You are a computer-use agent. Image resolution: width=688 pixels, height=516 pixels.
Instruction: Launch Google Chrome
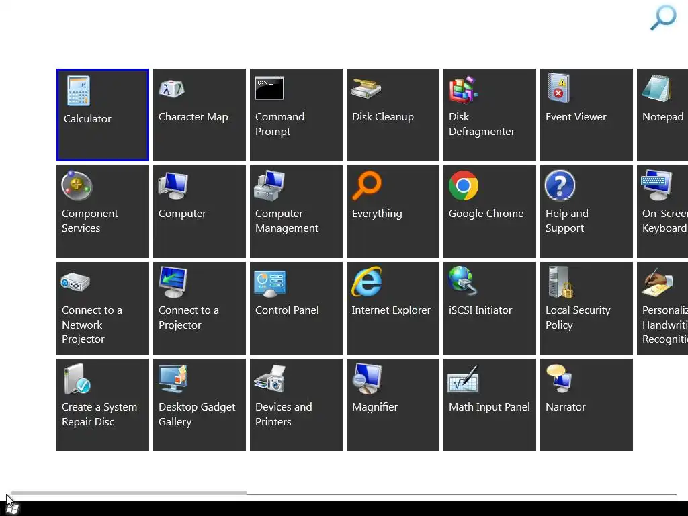pos(490,212)
